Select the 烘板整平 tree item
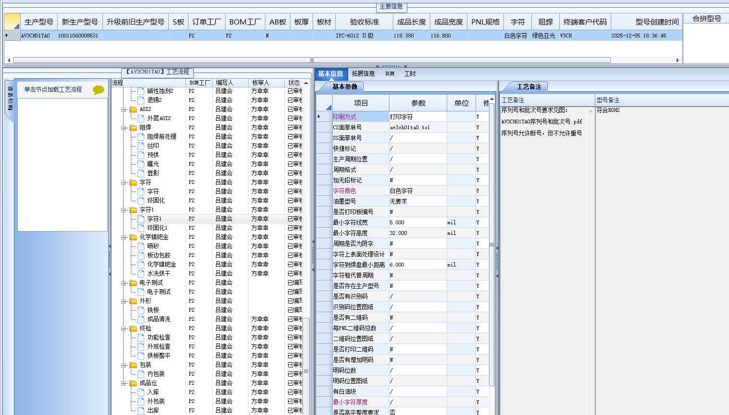This screenshot has height=415, width=729. pos(159,355)
